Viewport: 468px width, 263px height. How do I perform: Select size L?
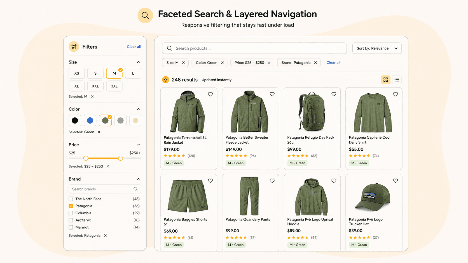pos(133,73)
